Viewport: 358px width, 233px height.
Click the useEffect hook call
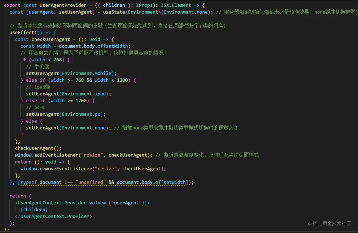(22, 32)
